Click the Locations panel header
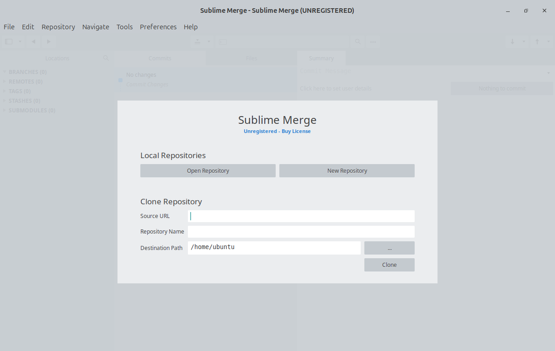 coord(57,58)
